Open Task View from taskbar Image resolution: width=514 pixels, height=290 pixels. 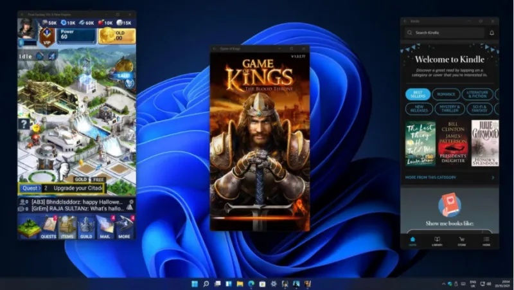(217, 284)
